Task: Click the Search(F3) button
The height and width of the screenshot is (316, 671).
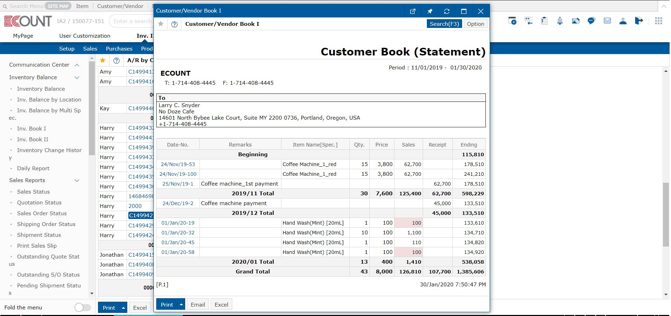Action: [x=444, y=24]
